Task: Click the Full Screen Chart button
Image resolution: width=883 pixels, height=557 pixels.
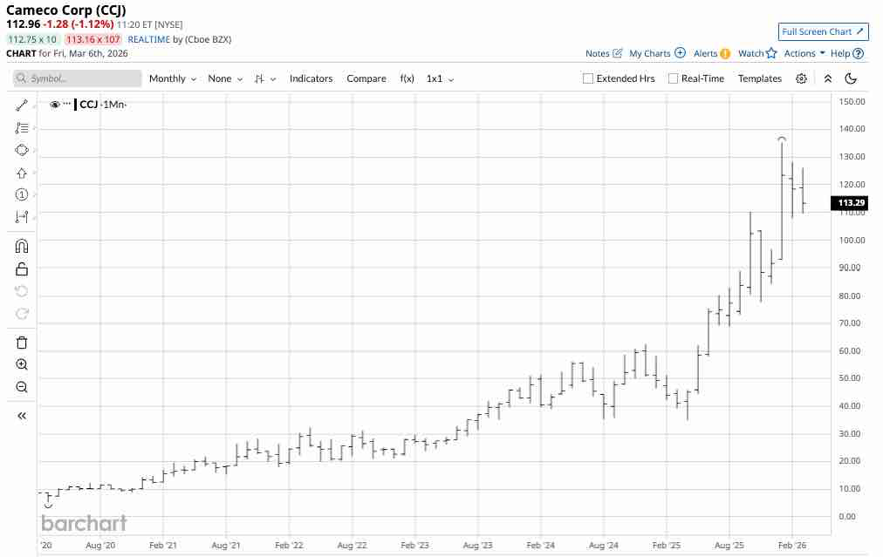Action: pos(823,32)
